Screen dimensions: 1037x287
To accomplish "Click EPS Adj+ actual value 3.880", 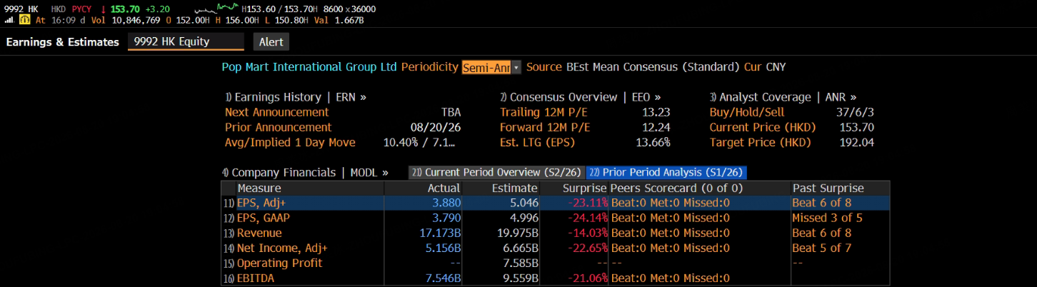I will (447, 203).
